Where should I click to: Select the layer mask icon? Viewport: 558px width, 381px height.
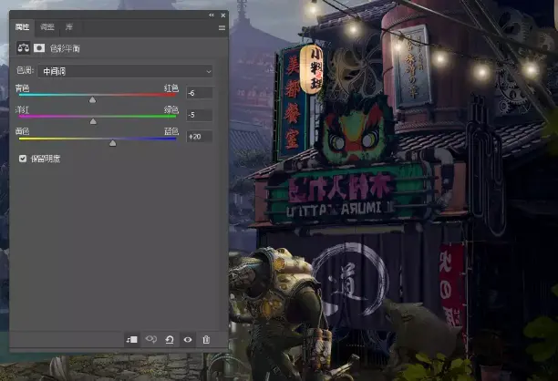(x=39, y=47)
